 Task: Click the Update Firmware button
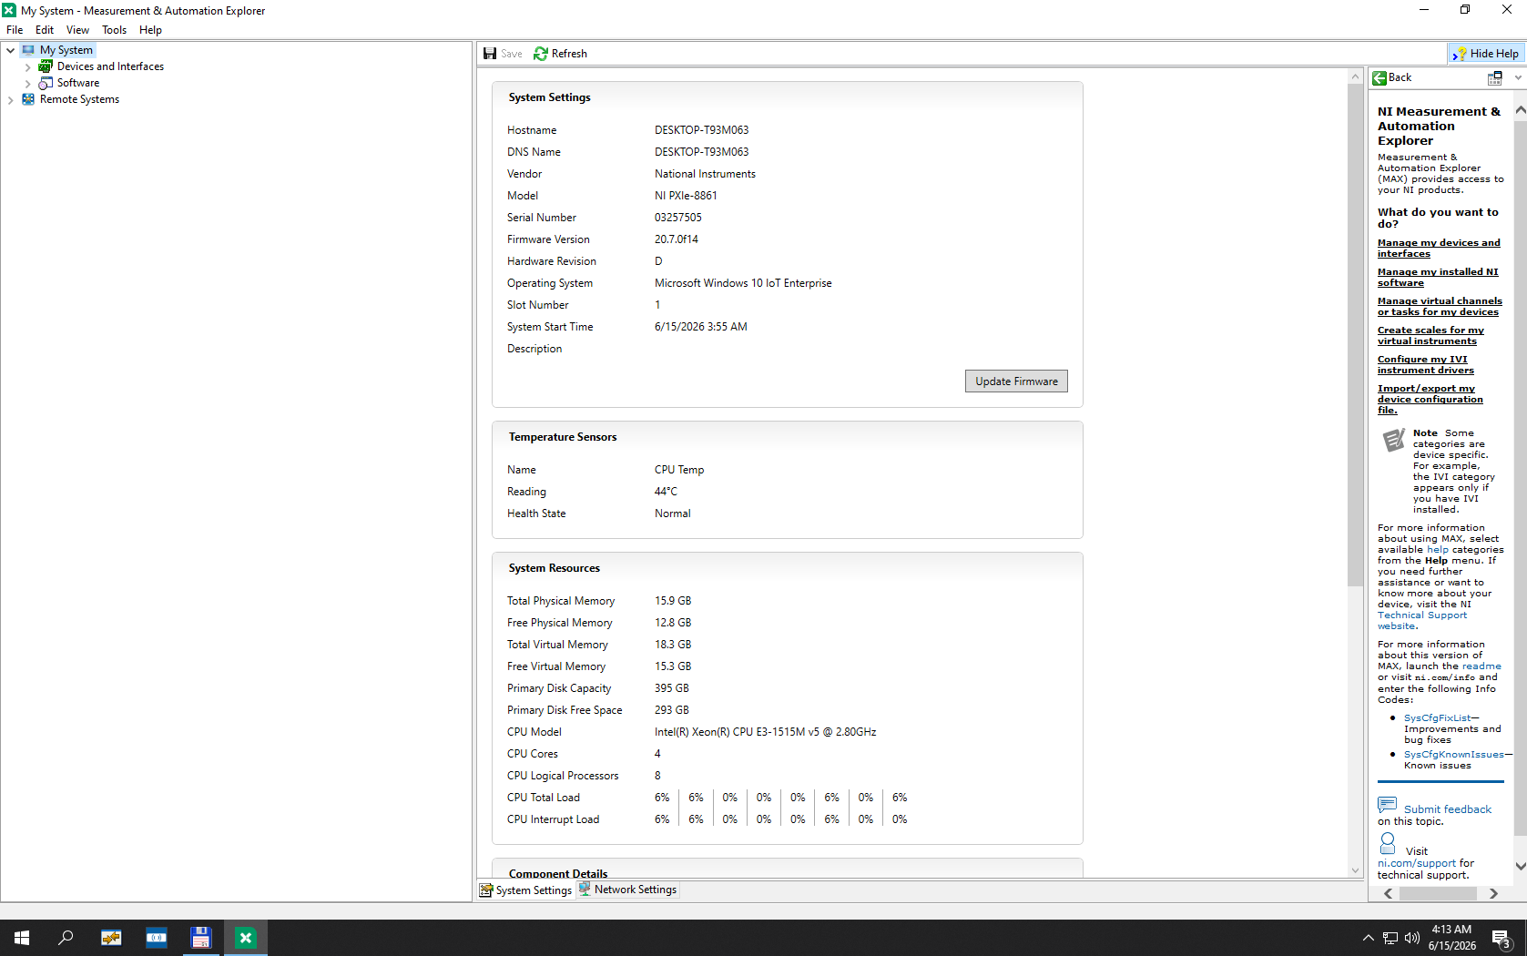[1016, 381]
